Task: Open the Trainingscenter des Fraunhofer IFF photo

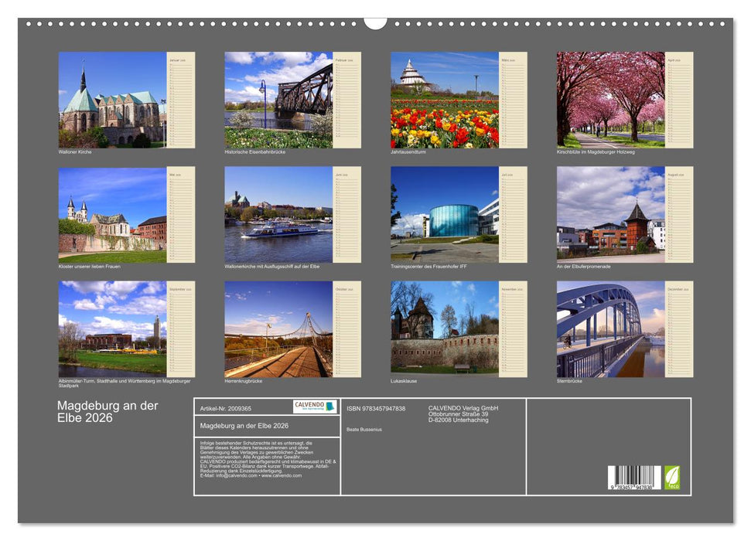Action: pyautogui.click(x=445, y=214)
